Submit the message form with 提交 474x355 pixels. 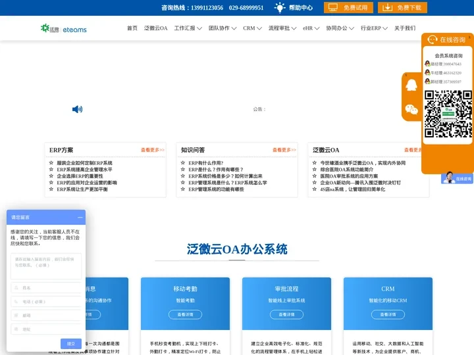click(70, 344)
